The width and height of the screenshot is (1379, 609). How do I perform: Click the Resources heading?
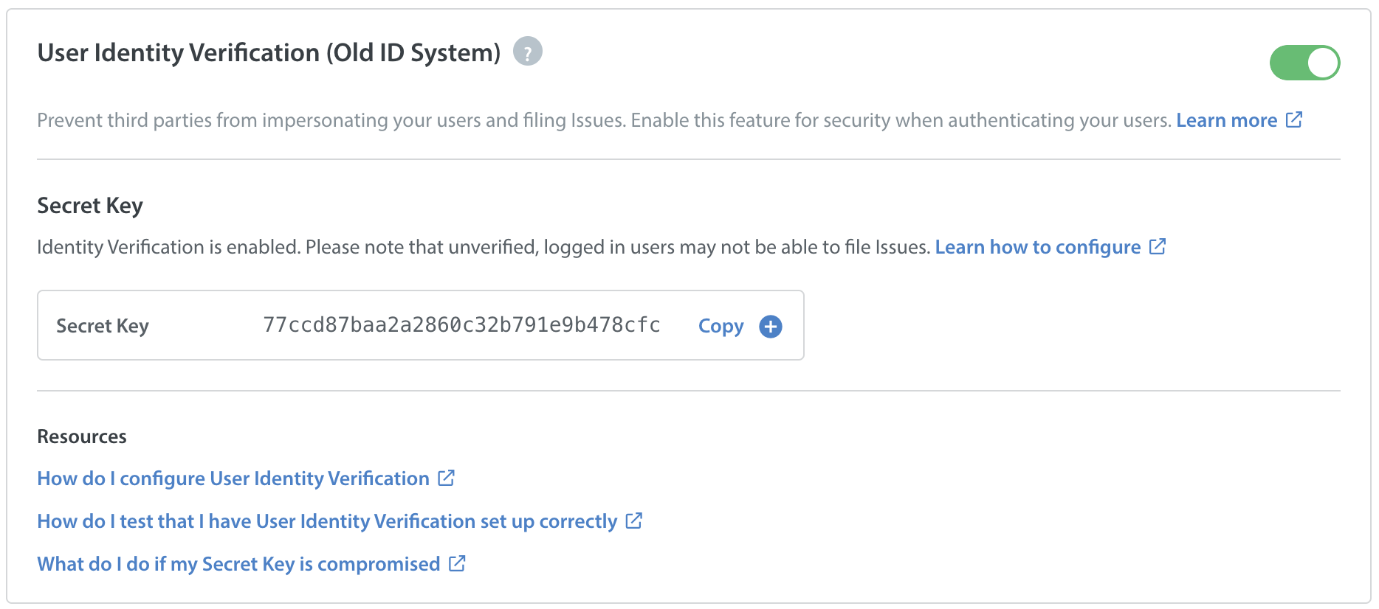click(x=82, y=436)
